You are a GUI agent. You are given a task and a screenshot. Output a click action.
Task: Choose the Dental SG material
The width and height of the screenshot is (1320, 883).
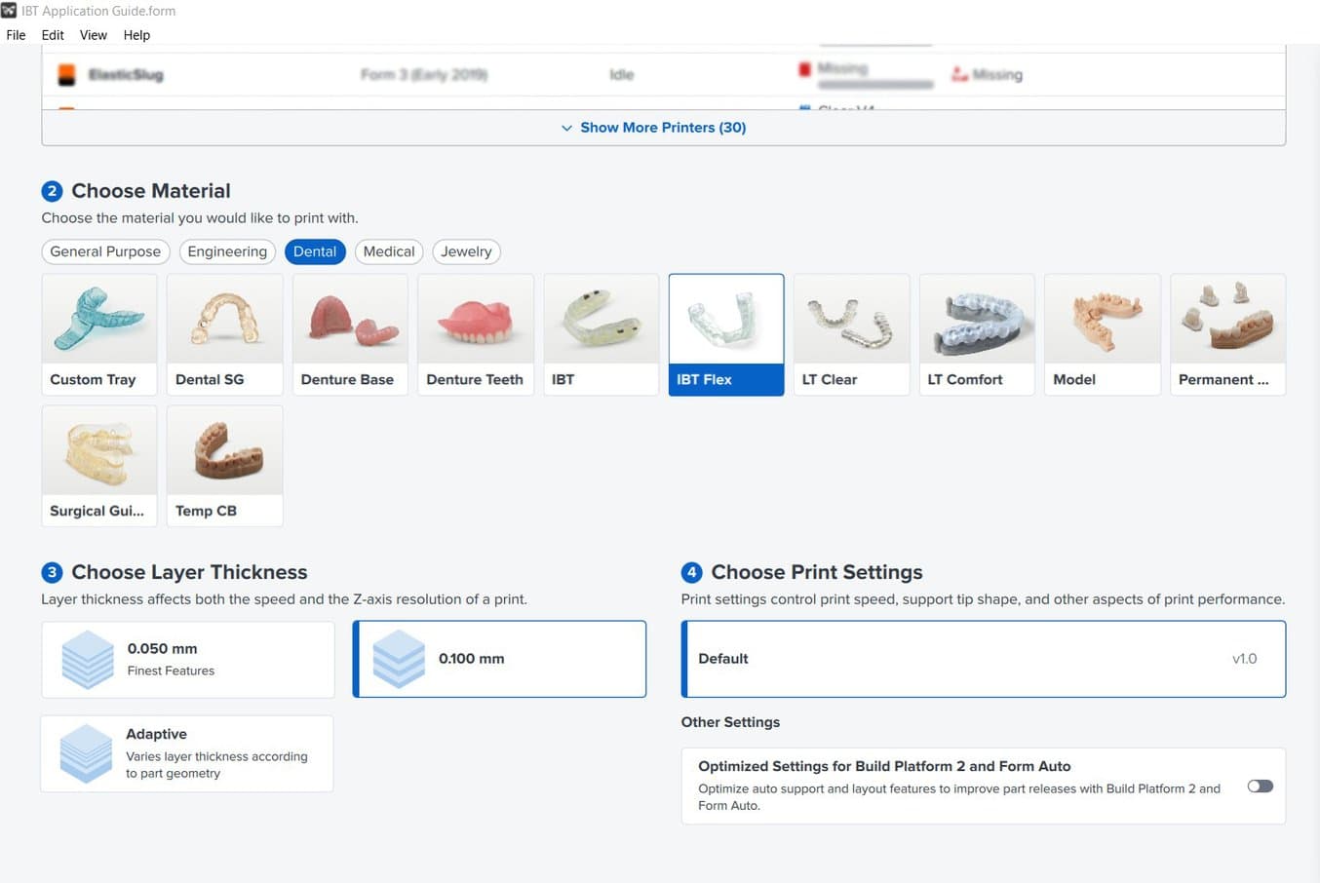(224, 333)
